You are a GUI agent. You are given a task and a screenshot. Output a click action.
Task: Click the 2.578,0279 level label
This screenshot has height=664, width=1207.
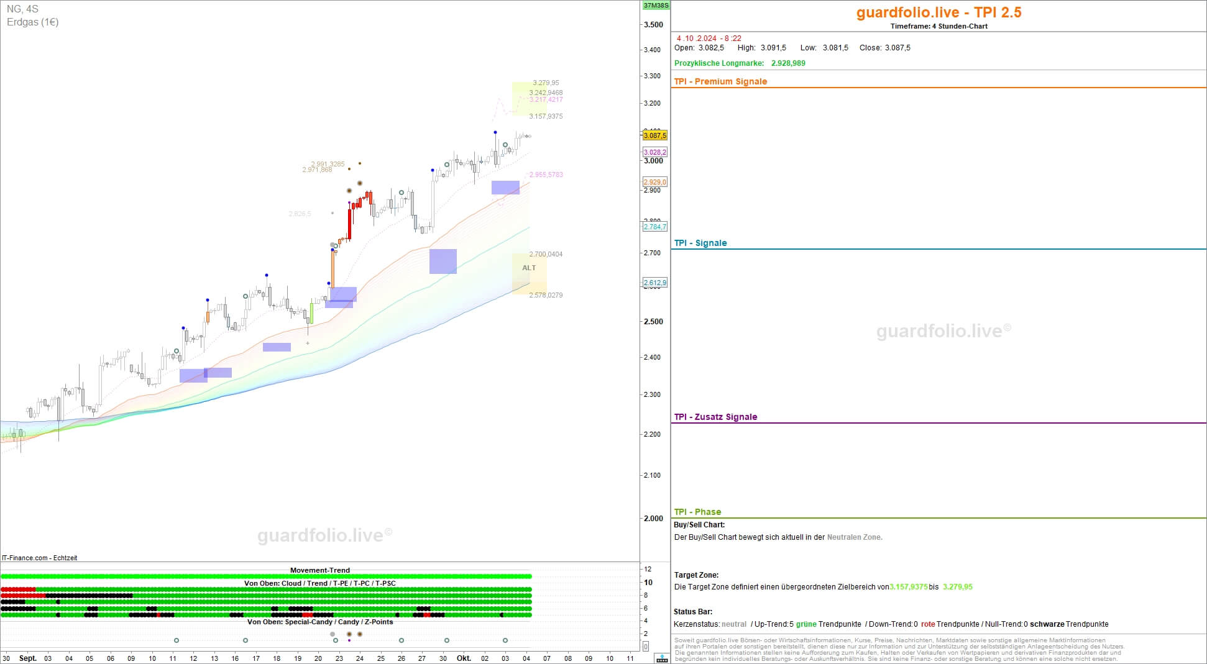click(x=546, y=295)
